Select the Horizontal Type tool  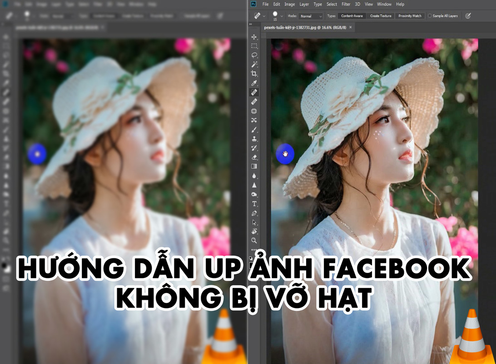click(x=254, y=204)
